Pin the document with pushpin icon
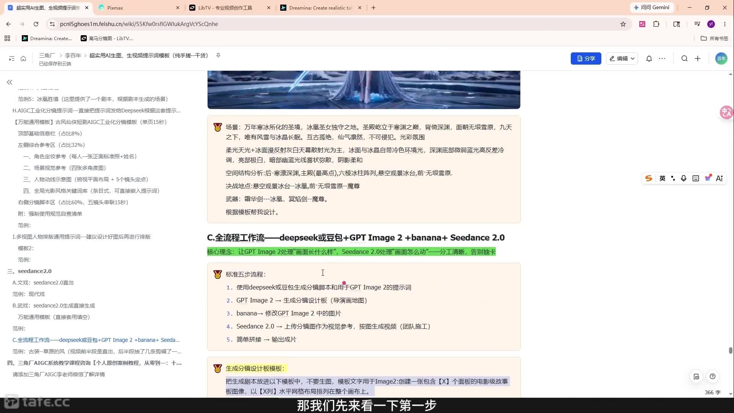The image size is (734, 413). pos(218,55)
